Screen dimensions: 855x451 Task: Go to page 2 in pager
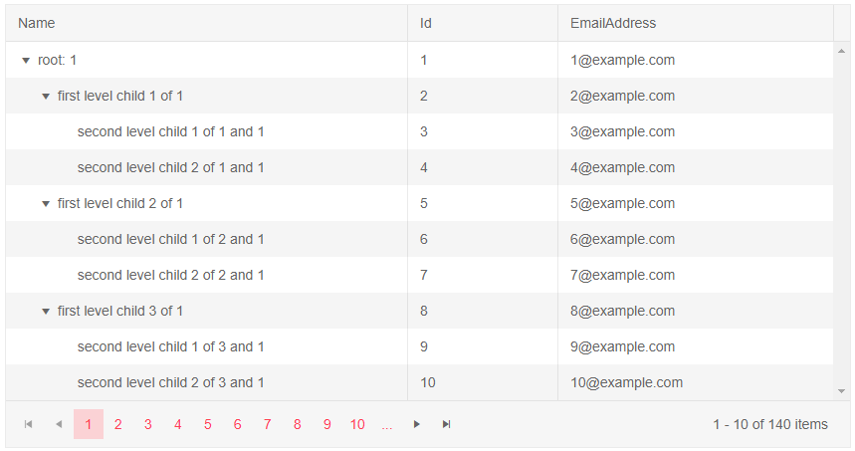pyautogui.click(x=118, y=424)
